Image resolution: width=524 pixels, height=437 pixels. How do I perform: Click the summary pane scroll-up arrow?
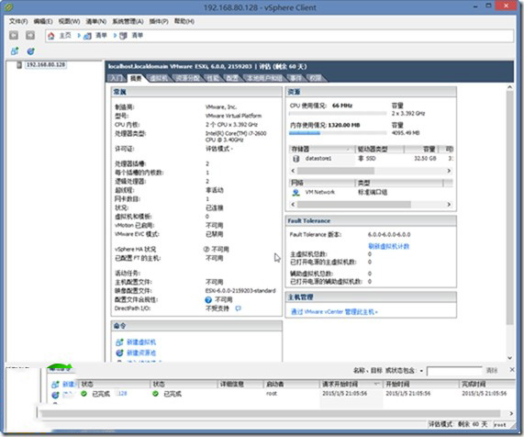tap(509, 87)
